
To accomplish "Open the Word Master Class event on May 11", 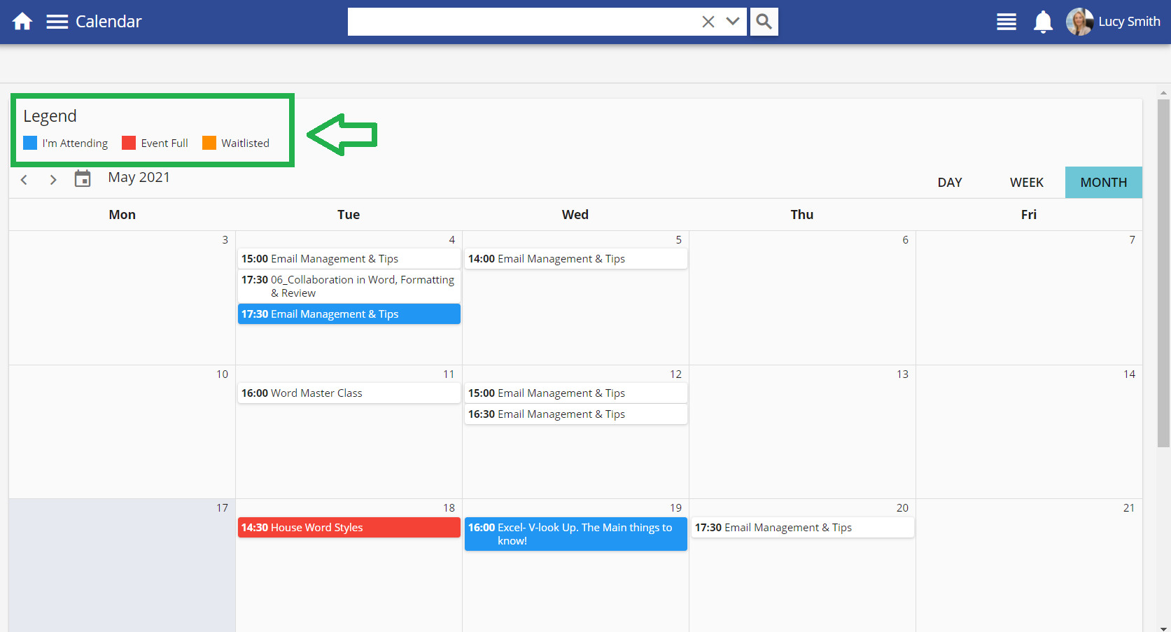I will 349,393.
